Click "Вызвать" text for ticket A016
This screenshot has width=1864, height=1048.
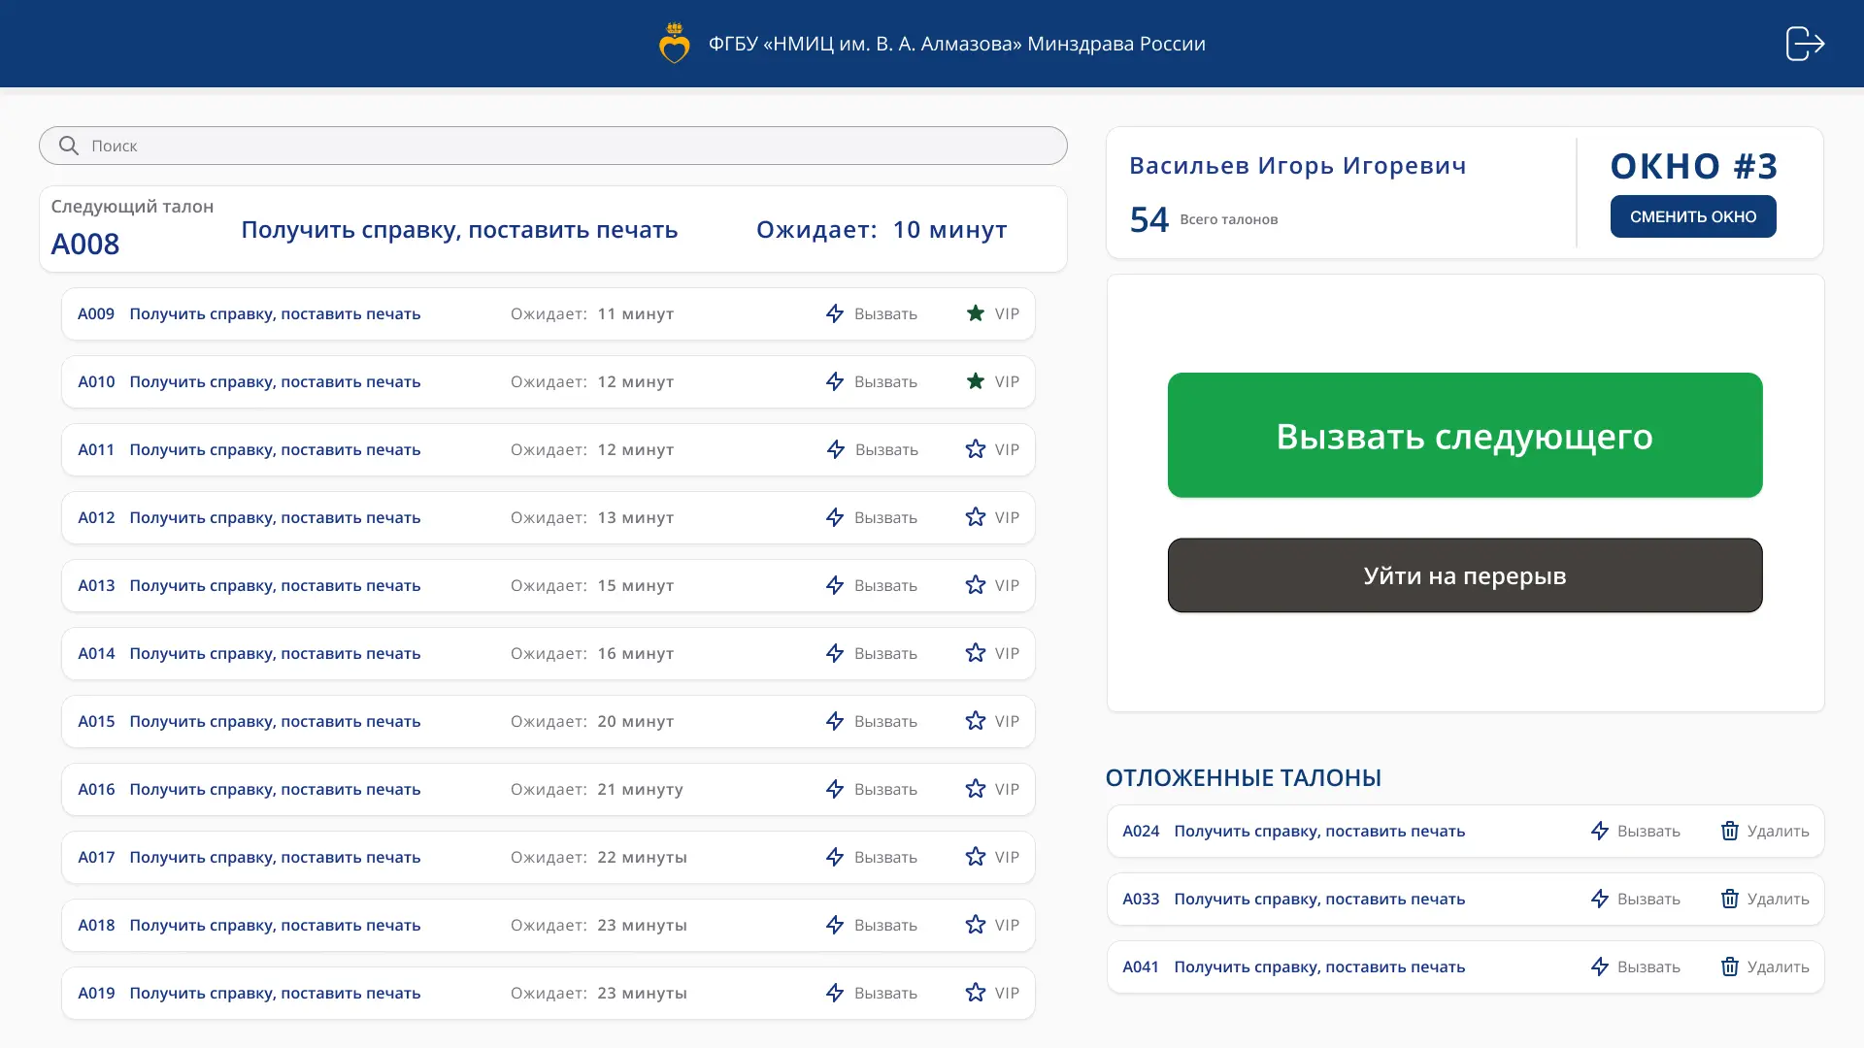(x=885, y=790)
